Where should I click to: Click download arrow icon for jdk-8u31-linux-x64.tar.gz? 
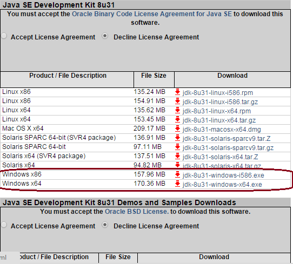(x=177, y=120)
